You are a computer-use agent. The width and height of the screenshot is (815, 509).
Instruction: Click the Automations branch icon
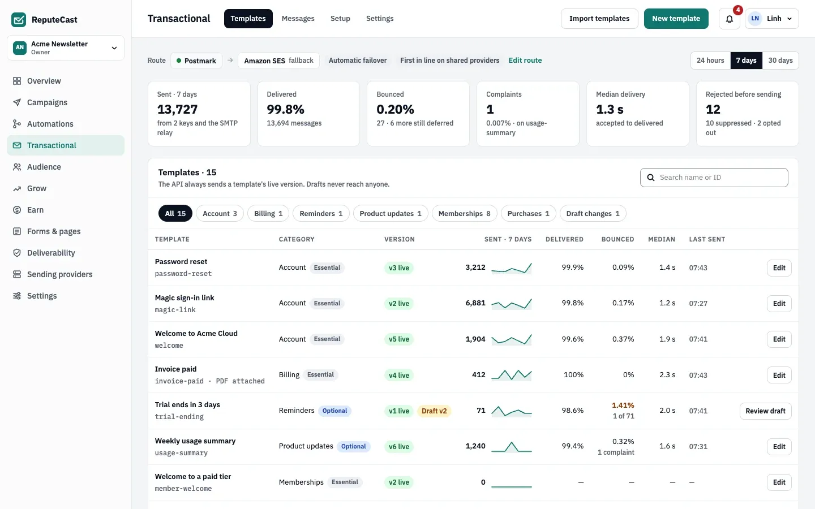17,124
